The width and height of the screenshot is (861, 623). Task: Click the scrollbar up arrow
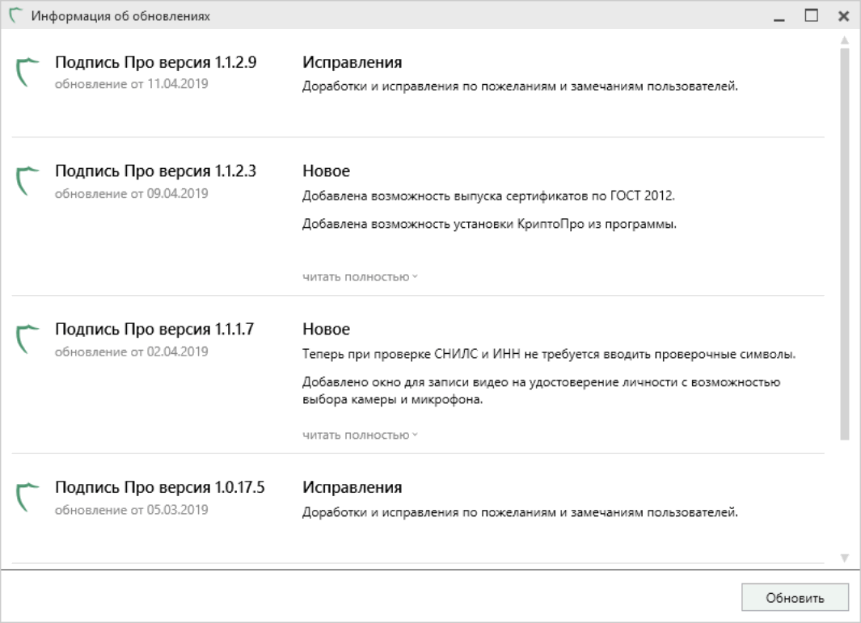(x=845, y=40)
